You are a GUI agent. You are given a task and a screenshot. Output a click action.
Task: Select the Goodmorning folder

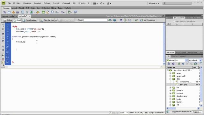point(181,96)
